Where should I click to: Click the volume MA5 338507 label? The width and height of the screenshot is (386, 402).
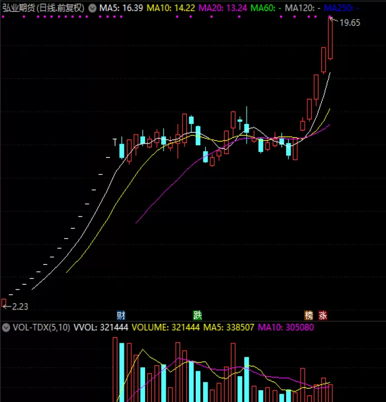pyautogui.click(x=229, y=327)
